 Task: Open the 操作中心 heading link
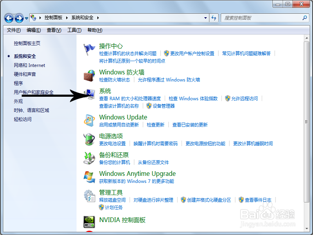tap(111, 46)
